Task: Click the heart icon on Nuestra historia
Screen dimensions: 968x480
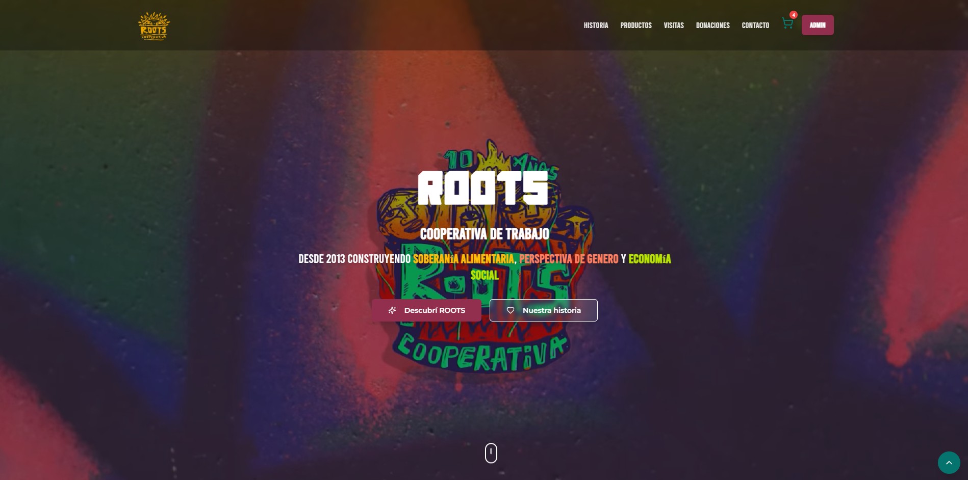Action: [510, 310]
